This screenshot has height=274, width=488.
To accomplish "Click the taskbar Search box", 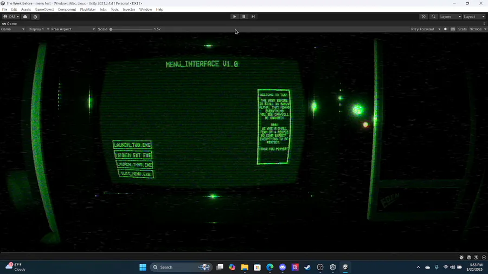I will pos(181,267).
